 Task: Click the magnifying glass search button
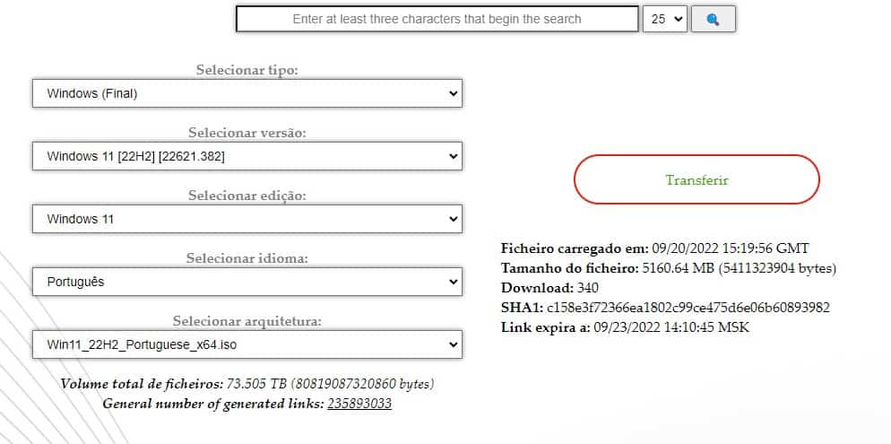pyautogui.click(x=714, y=19)
